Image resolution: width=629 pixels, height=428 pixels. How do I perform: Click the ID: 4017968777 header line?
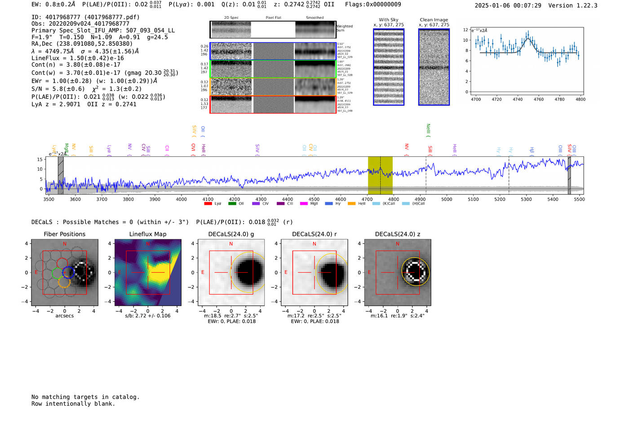[x=85, y=17]
